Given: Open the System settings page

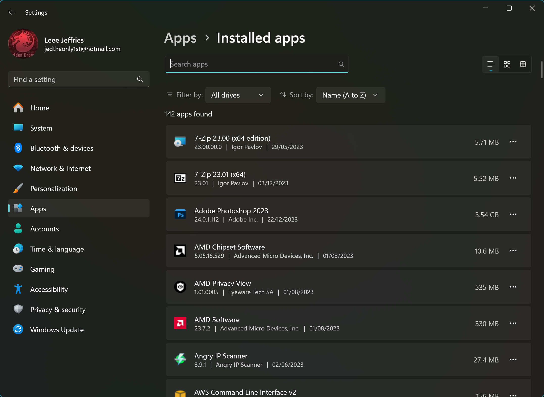Looking at the screenshot, I should (79, 128).
